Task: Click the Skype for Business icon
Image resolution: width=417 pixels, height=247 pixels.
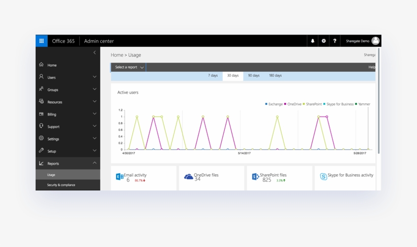Action: 323,176
